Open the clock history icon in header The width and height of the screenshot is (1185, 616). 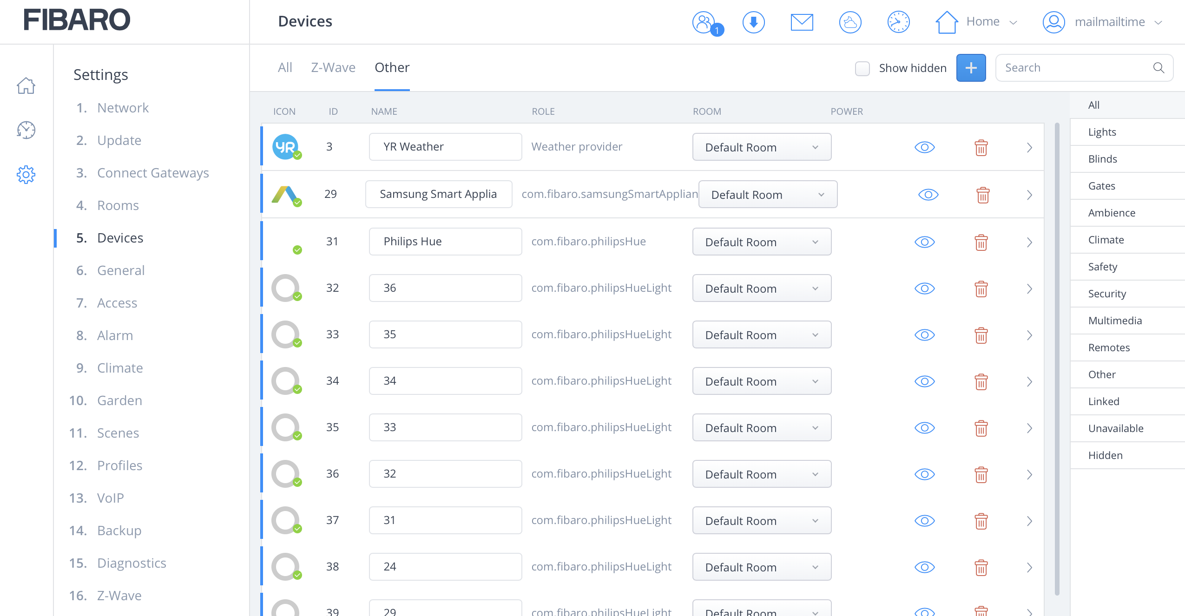click(898, 22)
